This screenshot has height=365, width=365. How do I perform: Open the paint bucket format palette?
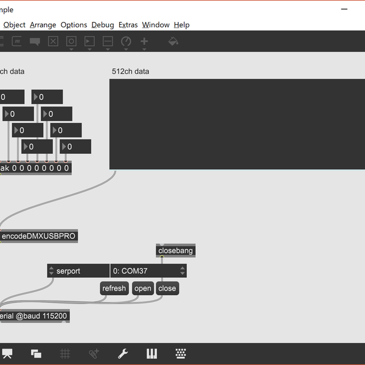173,41
